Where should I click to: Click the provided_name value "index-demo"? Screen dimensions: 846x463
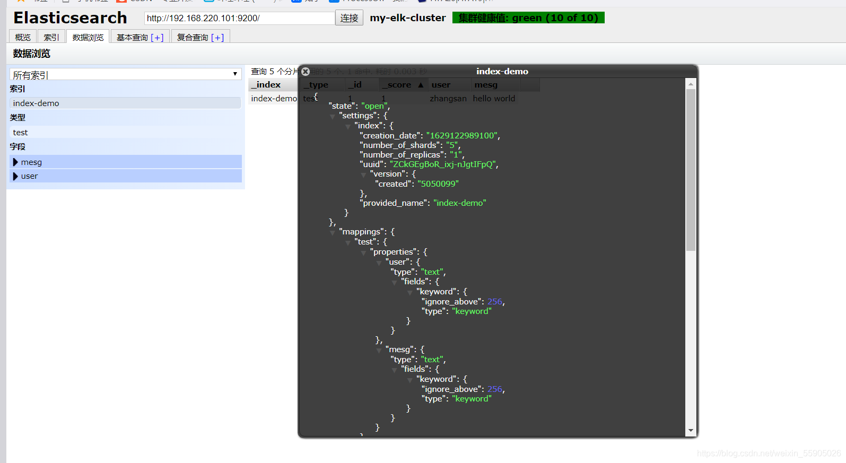point(459,203)
